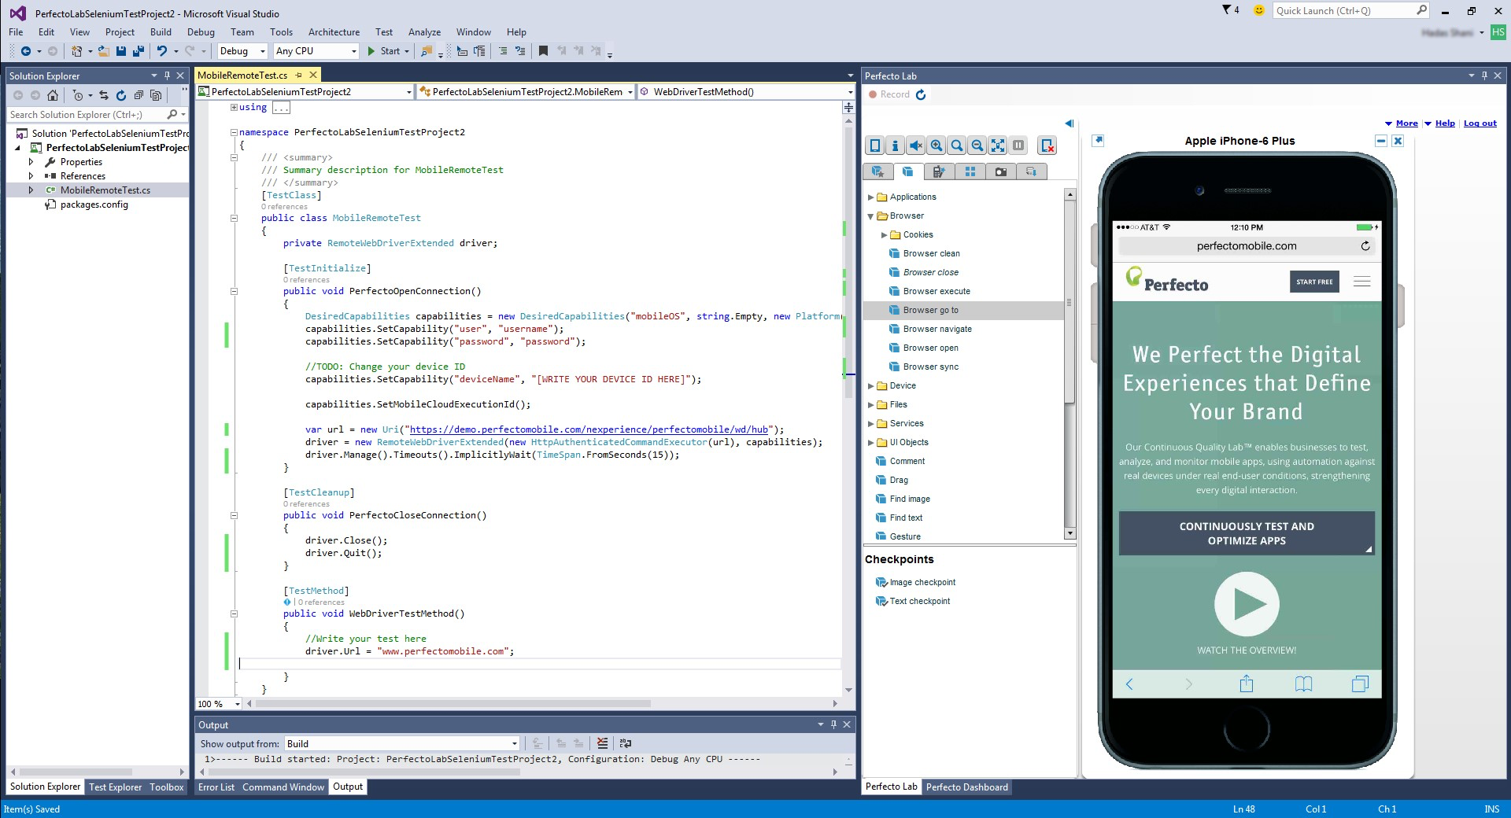Open the Architecture menu

[334, 32]
